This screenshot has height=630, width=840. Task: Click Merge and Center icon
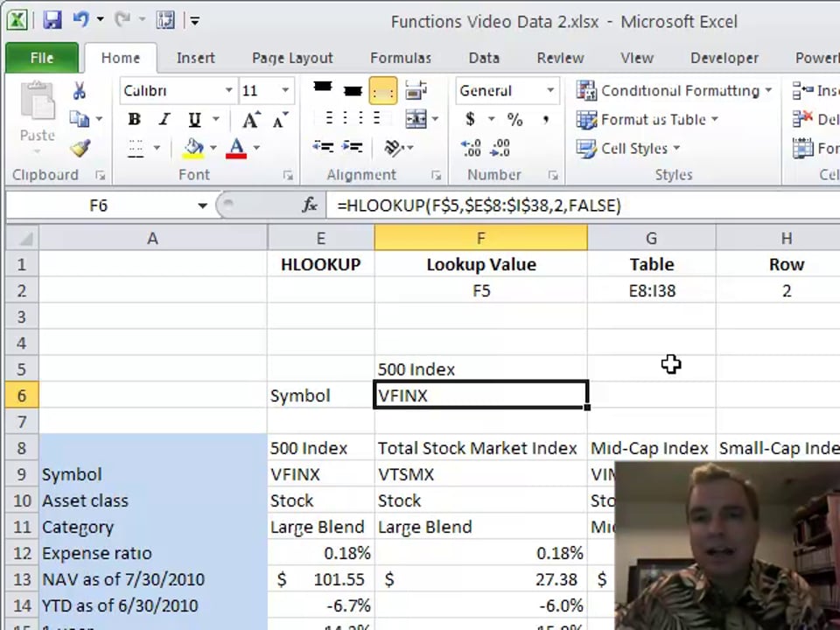click(x=416, y=118)
